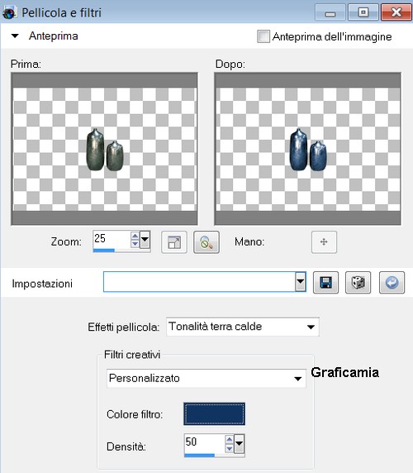The height and width of the screenshot is (473, 413).
Task: Save preset with floppy disk icon
Action: click(x=325, y=283)
